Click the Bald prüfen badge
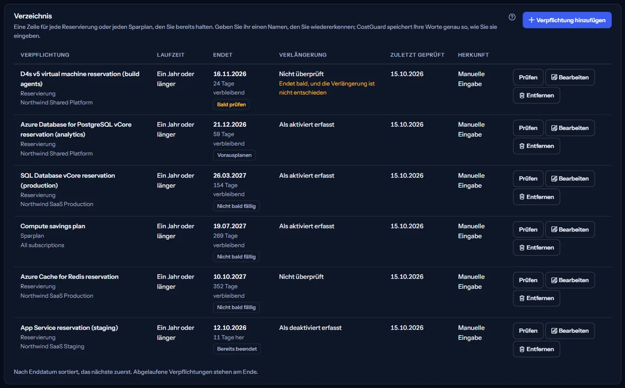The height and width of the screenshot is (388, 625). (231, 104)
